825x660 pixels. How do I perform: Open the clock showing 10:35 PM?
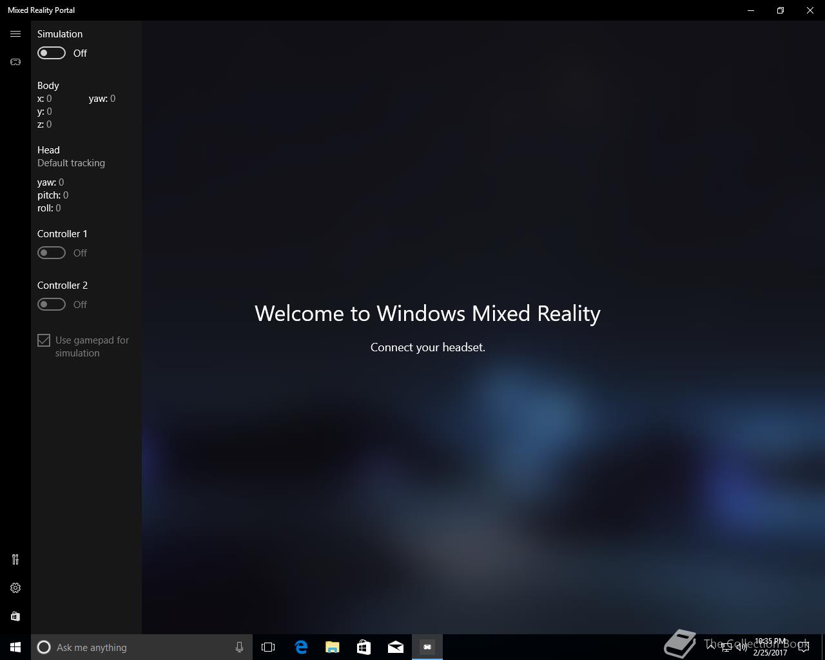pyautogui.click(x=770, y=647)
